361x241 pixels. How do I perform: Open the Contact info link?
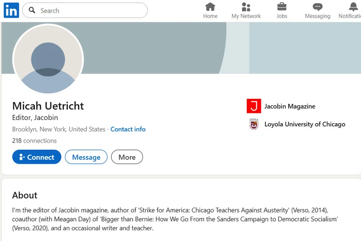pyautogui.click(x=128, y=129)
